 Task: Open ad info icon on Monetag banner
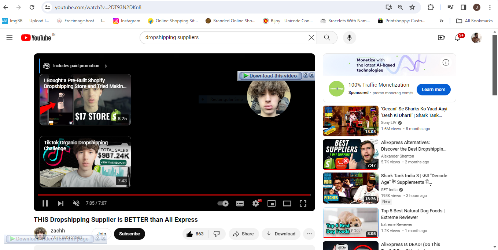click(446, 62)
